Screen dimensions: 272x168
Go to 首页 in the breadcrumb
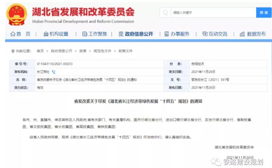point(40,51)
